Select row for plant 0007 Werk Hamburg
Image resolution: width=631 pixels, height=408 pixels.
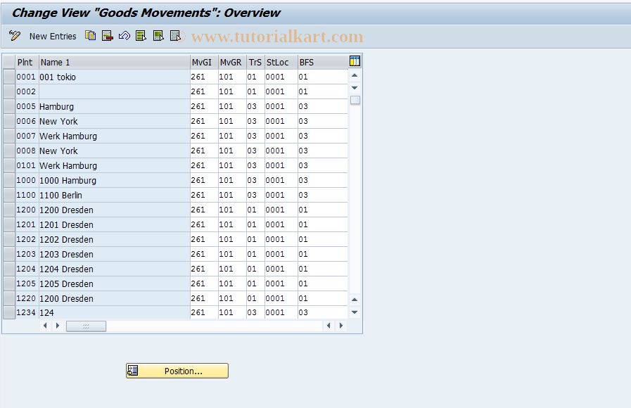coord(9,136)
